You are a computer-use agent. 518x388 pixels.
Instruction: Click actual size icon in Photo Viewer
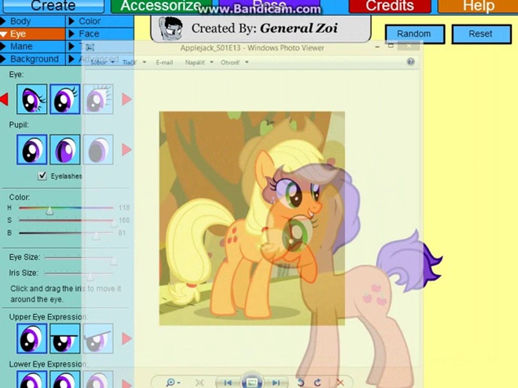pos(200,383)
